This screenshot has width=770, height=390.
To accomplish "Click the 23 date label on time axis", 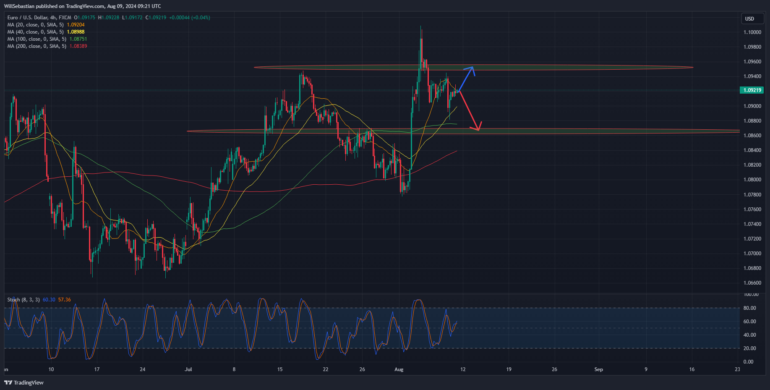I will pos(737,369).
